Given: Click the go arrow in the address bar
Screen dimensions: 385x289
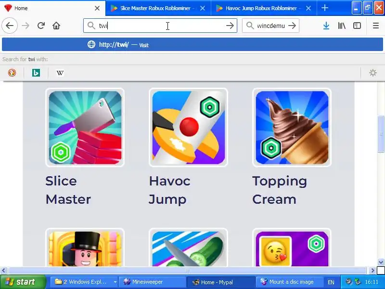Looking at the screenshot, I should click(x=230, y=26).
